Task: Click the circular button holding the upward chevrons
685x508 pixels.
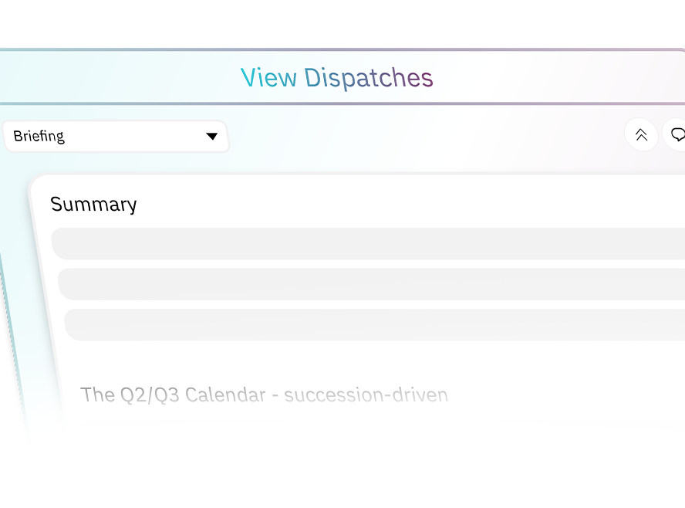Action: click(641, 134)
